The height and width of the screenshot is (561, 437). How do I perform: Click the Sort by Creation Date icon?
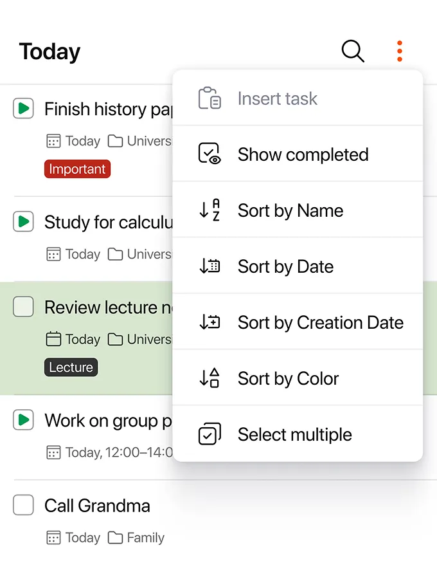(x=210, y=322)
